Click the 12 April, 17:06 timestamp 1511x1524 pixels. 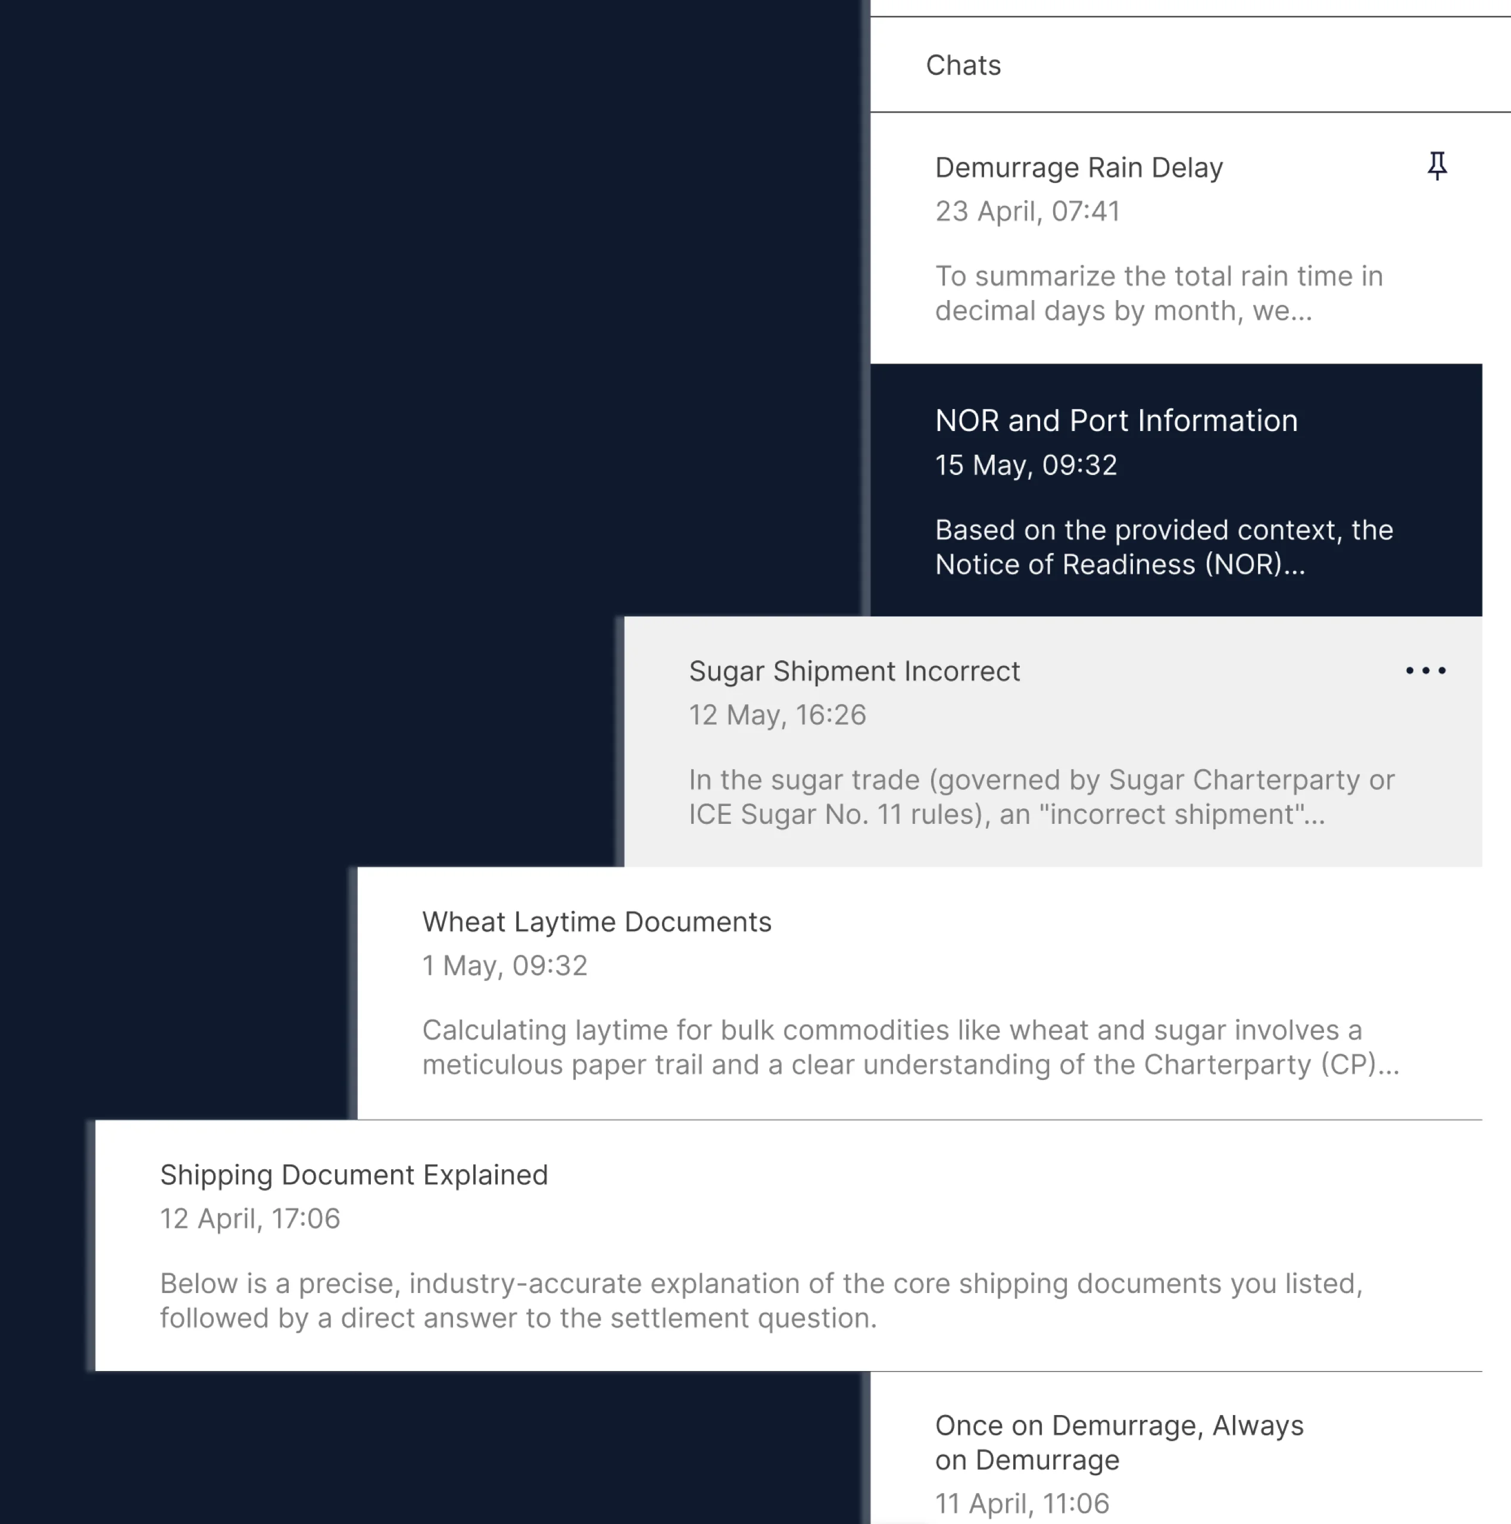click(250, 1220)
